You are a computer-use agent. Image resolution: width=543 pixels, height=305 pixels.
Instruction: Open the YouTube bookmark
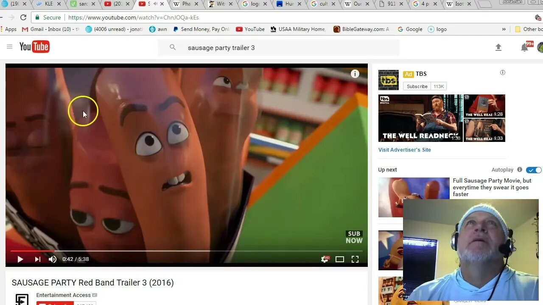tap(250, 29)
